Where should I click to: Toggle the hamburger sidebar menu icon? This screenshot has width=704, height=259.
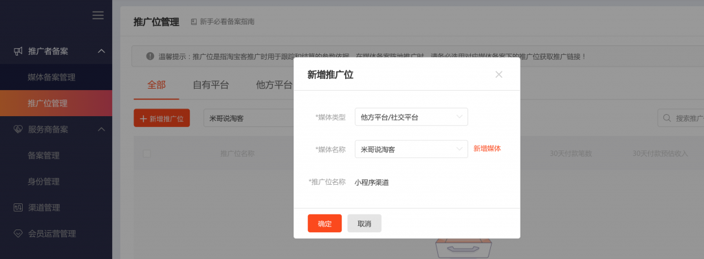coord(98,15)
